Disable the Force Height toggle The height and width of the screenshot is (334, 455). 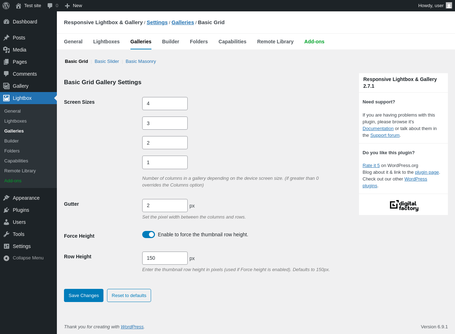[x=149, y=235]
